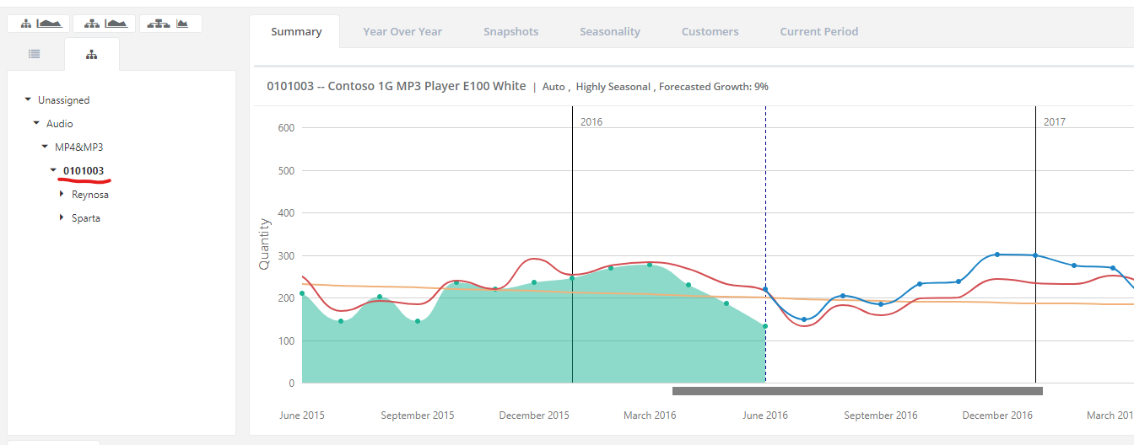Click the green data point at 2016 line

(x=572, y=278)
